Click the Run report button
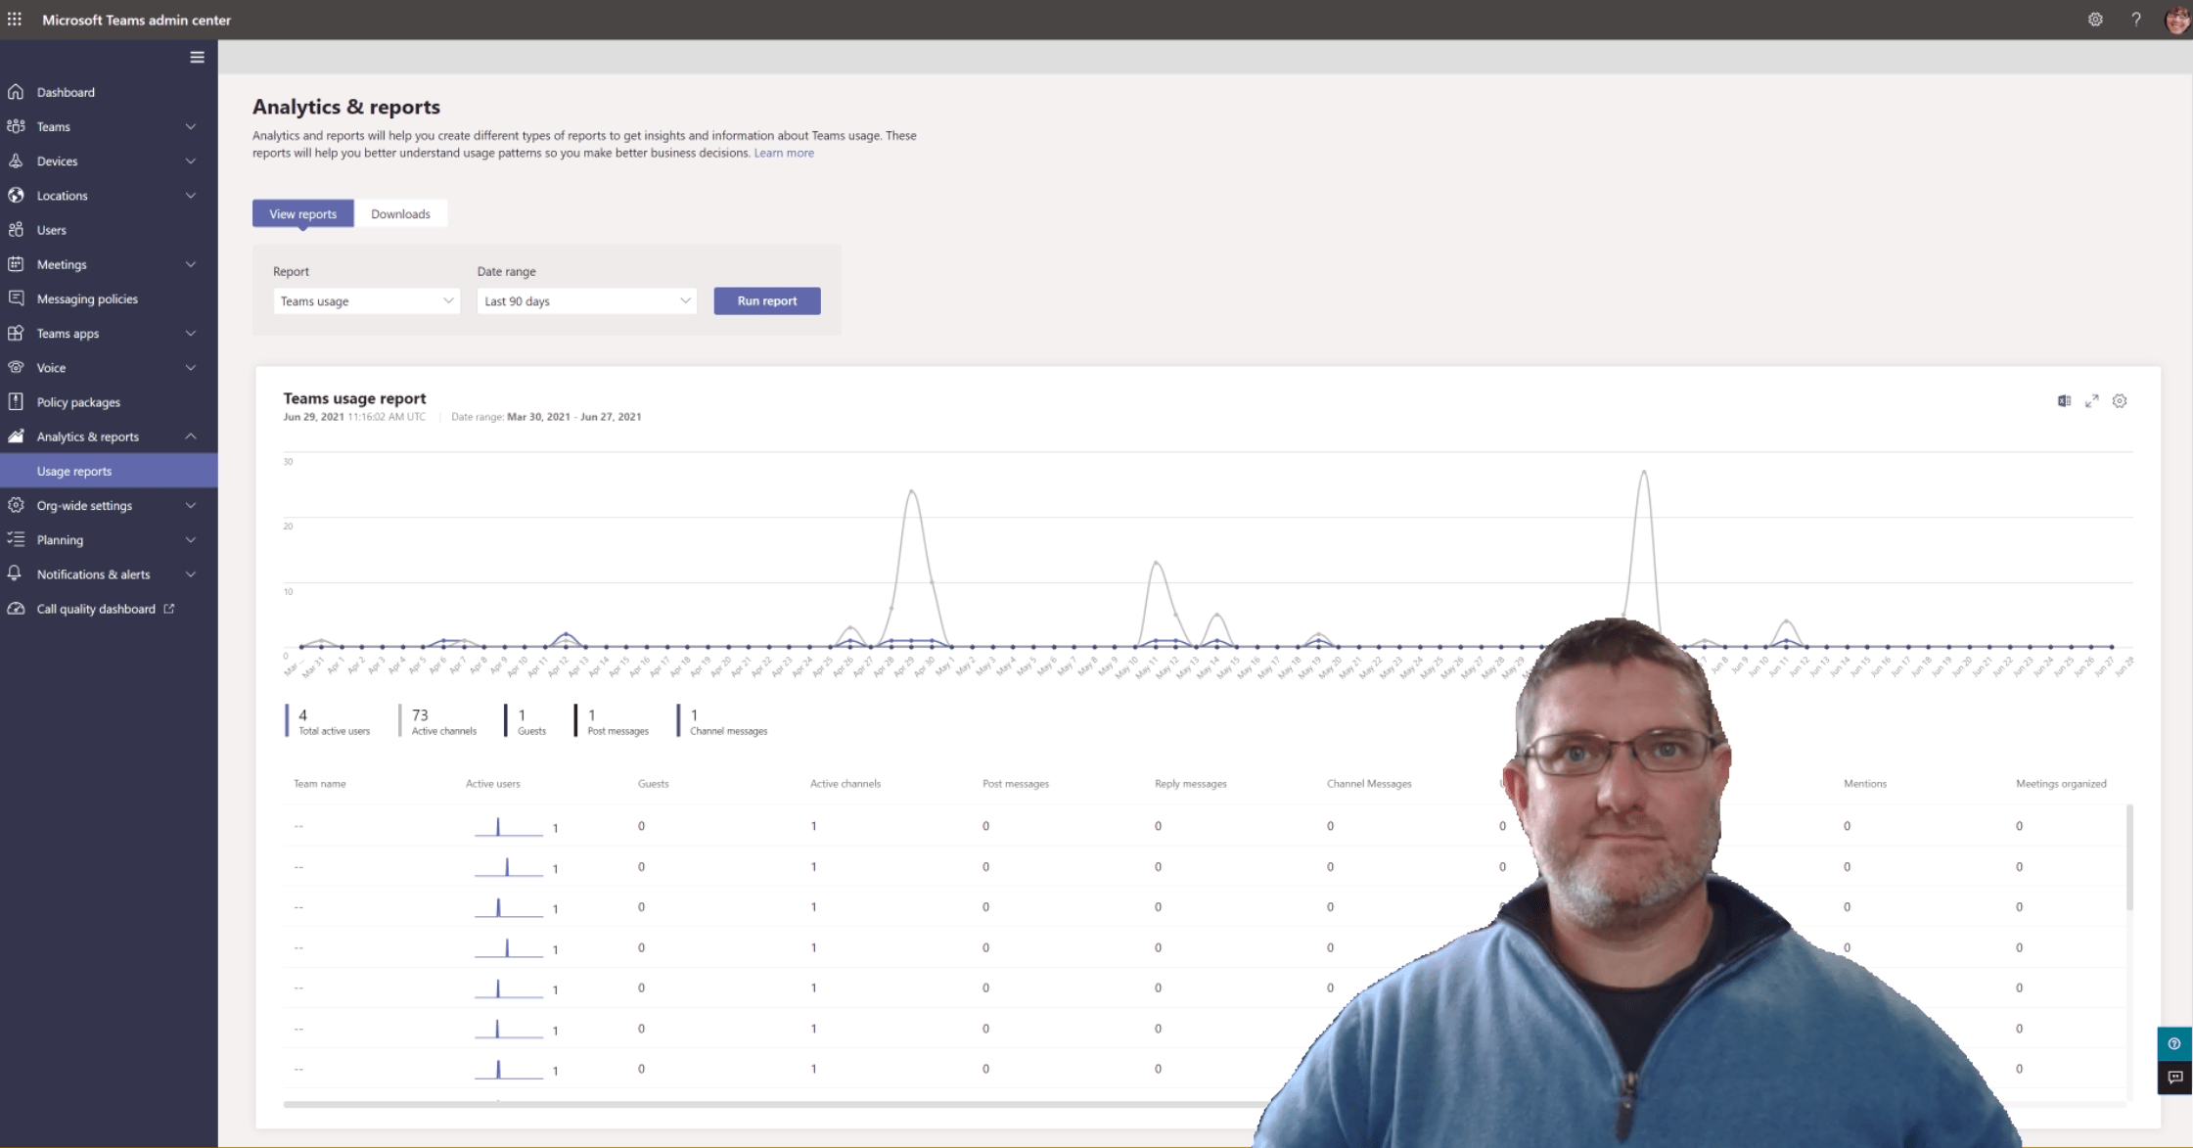This screenshot has width=2193, height=1148. tap(766, 301)
